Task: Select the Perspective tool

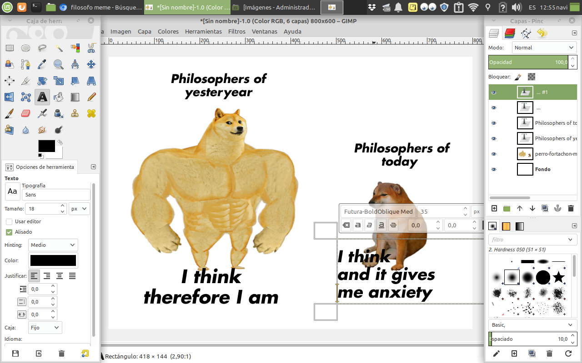Action: click(91, 80)
